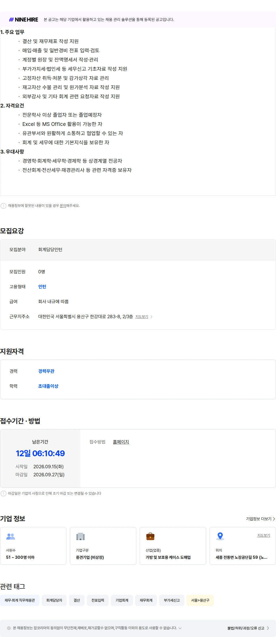Click the chevron after 근무지주소 지도보기
Screen dimensions: 276x637
coord(152,317)
